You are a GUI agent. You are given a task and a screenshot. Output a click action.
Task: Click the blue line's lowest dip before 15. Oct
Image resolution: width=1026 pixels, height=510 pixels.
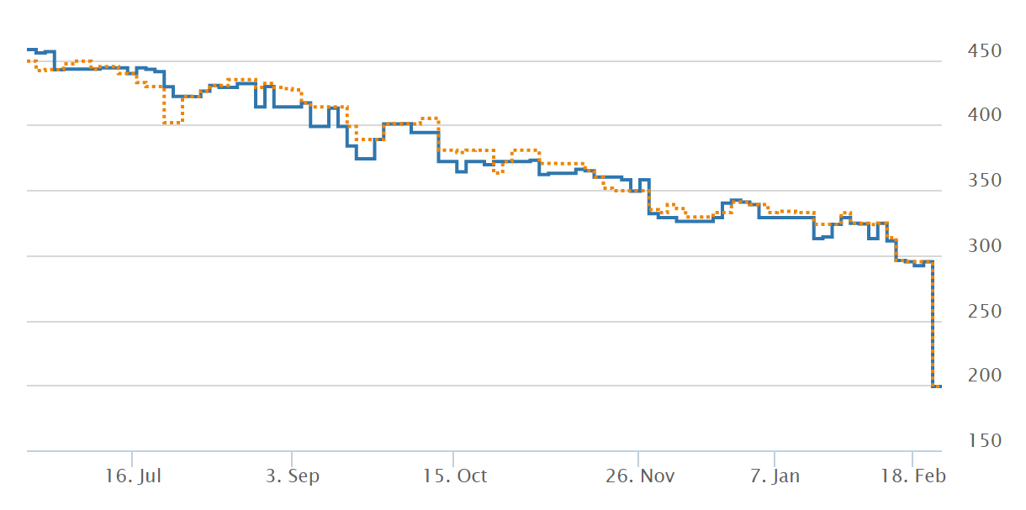click(x=365, y=158)
